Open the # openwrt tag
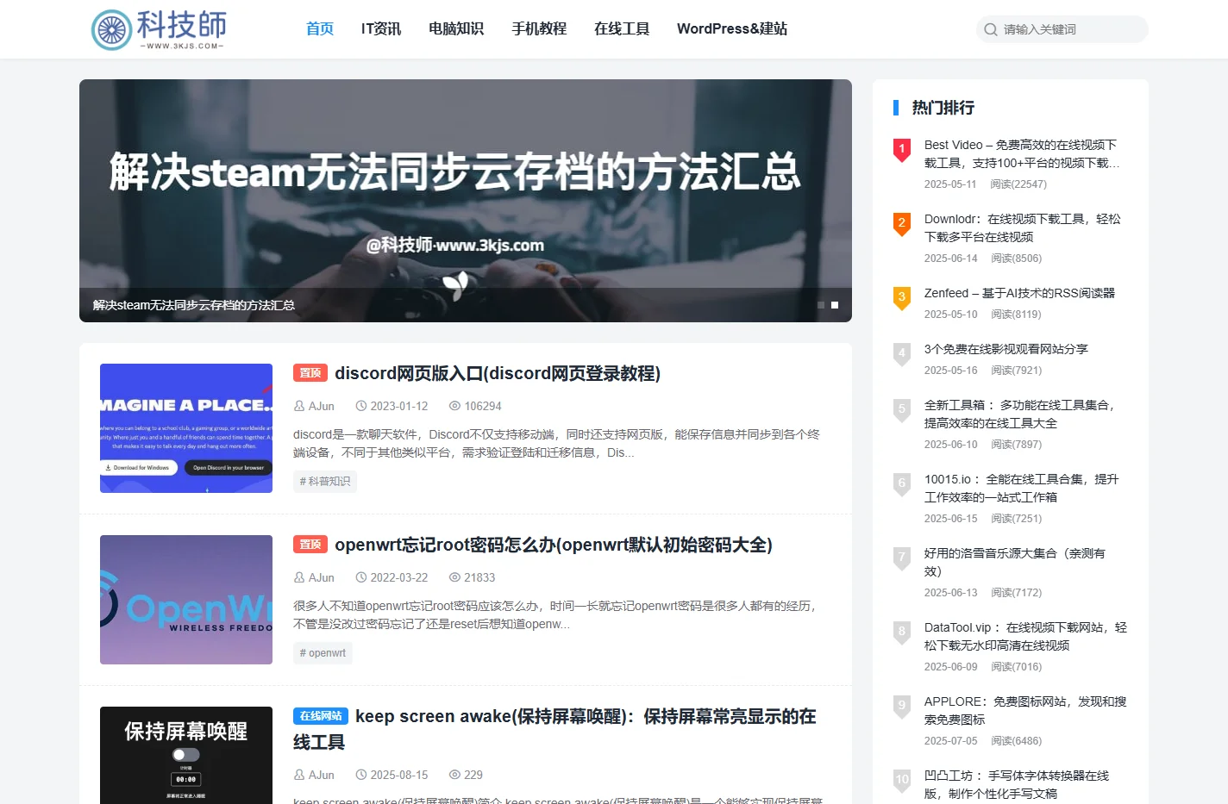 click(323, 653)
